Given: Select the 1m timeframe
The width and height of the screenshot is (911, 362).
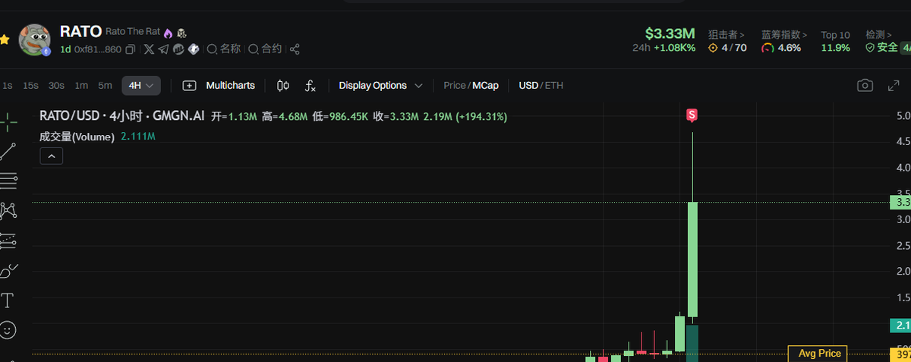Looking at the screenshot, I should point(81,86).
